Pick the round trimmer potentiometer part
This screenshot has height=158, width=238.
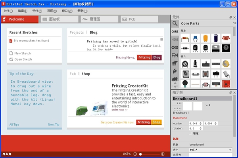[185, 64]
